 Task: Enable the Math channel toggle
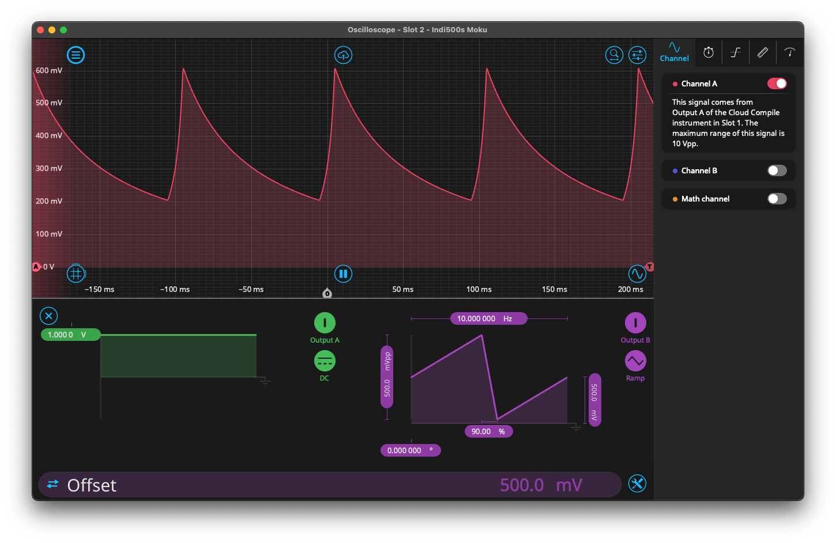tap(777, 199)
